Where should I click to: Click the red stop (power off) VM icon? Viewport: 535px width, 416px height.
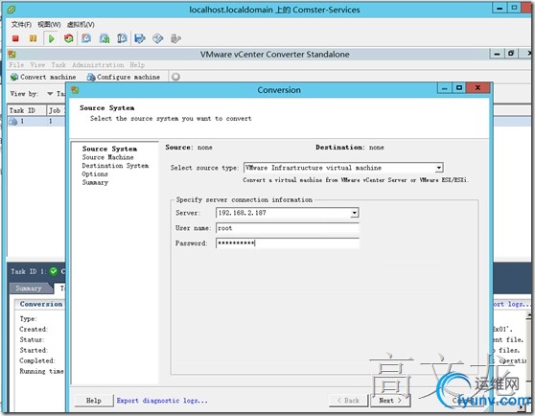(x=15, y=38)
